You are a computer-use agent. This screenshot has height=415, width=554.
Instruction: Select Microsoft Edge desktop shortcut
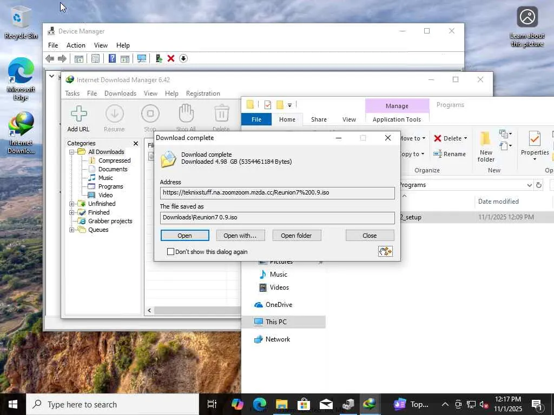21,79
